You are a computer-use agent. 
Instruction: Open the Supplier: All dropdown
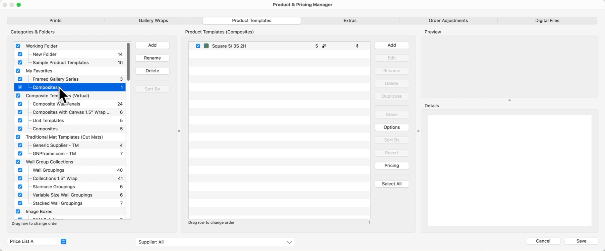[x=215, y=242]
